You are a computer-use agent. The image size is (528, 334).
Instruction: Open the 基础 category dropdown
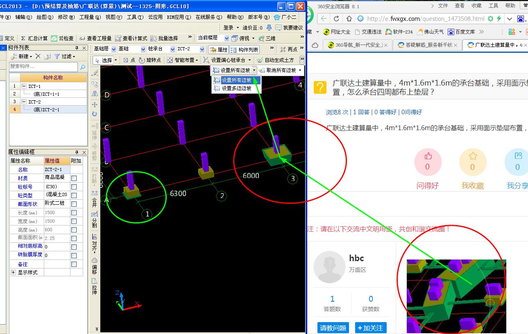(143, 49)
